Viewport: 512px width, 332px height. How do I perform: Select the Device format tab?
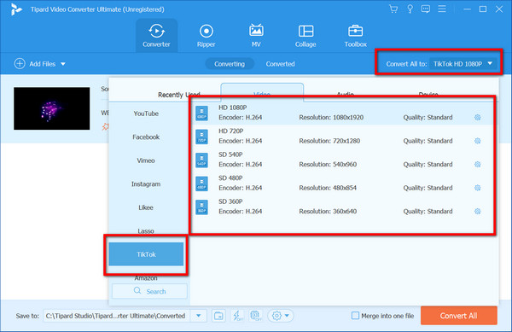coord(428,95)
